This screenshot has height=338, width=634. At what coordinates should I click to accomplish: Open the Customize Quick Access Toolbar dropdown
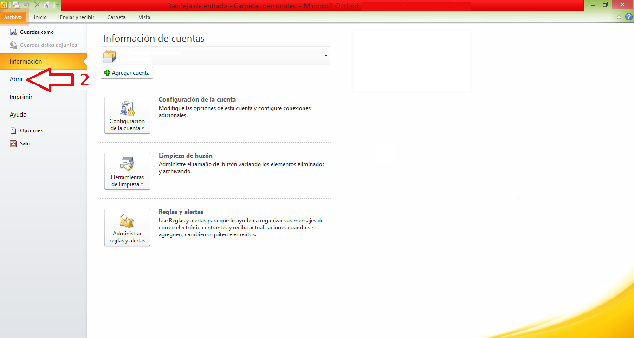58,6
